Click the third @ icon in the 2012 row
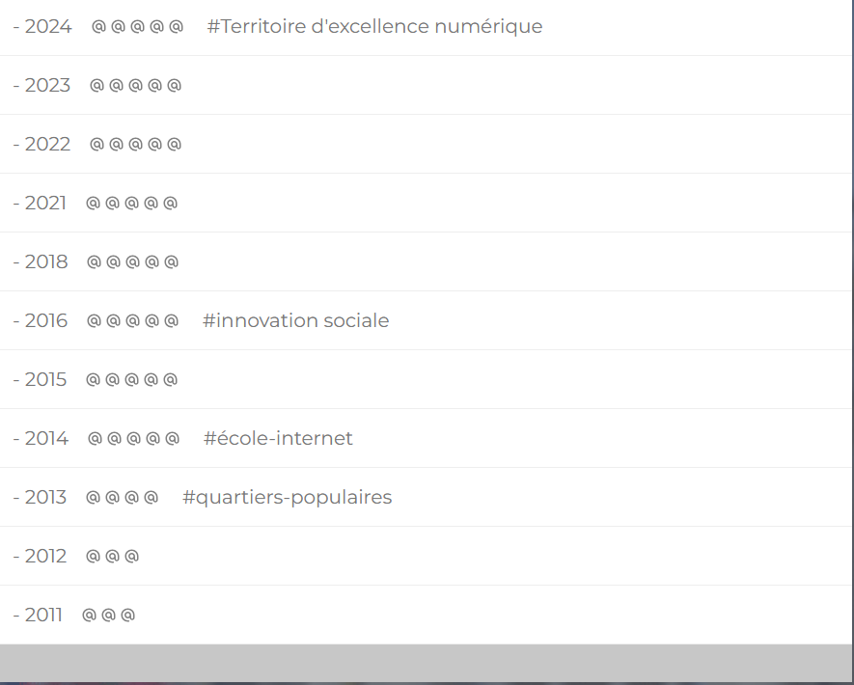The height and width of the screenshot is (685, 854). pos(132,557)
